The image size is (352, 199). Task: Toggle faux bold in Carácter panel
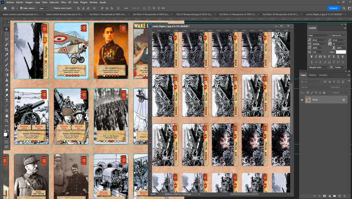pyautogui.click(x=311, y=57)
